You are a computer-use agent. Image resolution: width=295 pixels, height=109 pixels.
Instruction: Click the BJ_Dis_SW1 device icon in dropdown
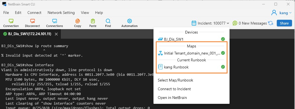(160, 39)
